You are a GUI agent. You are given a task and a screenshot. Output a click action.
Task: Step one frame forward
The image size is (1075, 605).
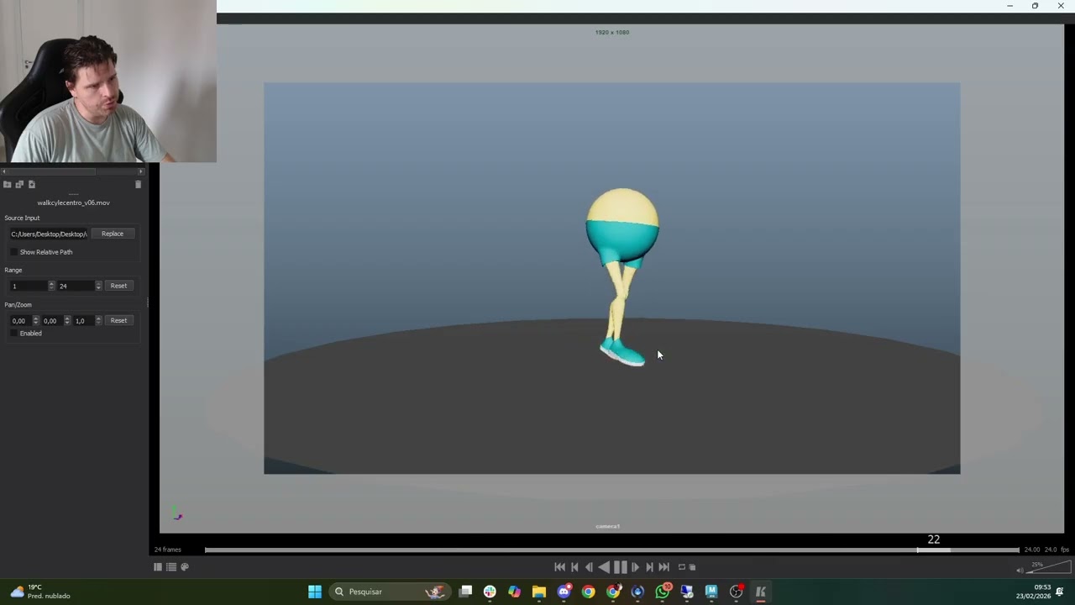tap(635, 567)
